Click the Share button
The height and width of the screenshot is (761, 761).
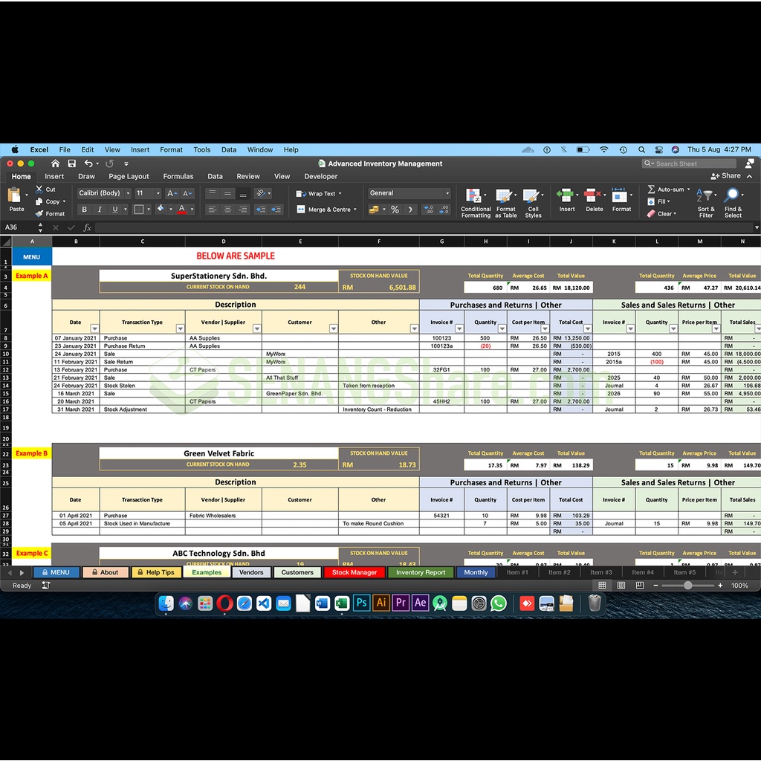[x=726, y=176]
